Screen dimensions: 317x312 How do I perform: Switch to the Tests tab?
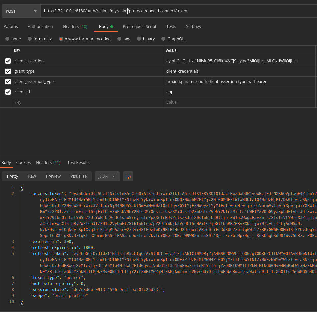coord(171,26)
